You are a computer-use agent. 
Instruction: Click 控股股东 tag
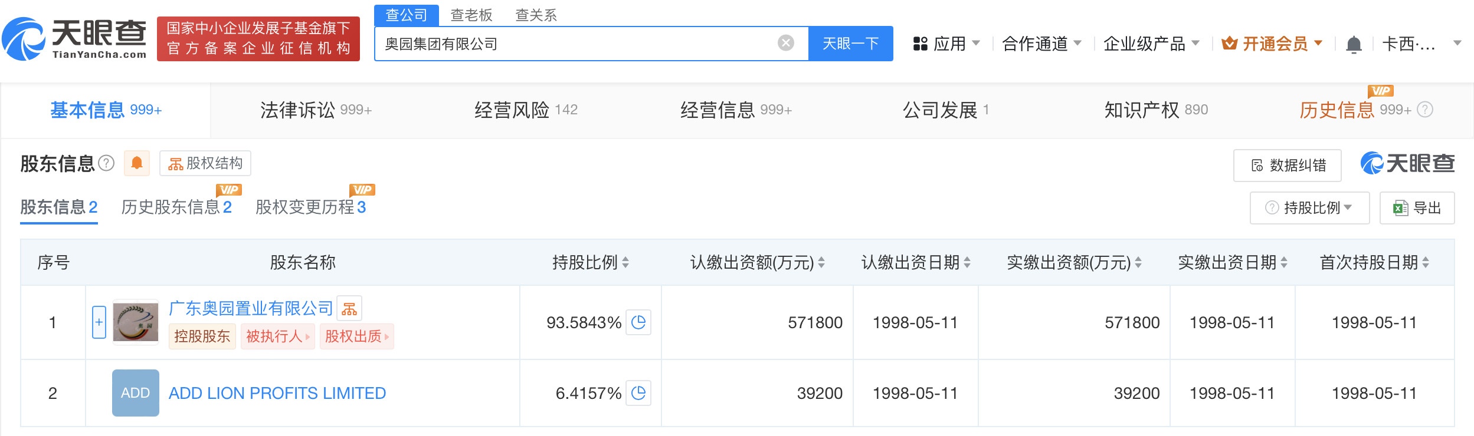click(x=202, y=336)
